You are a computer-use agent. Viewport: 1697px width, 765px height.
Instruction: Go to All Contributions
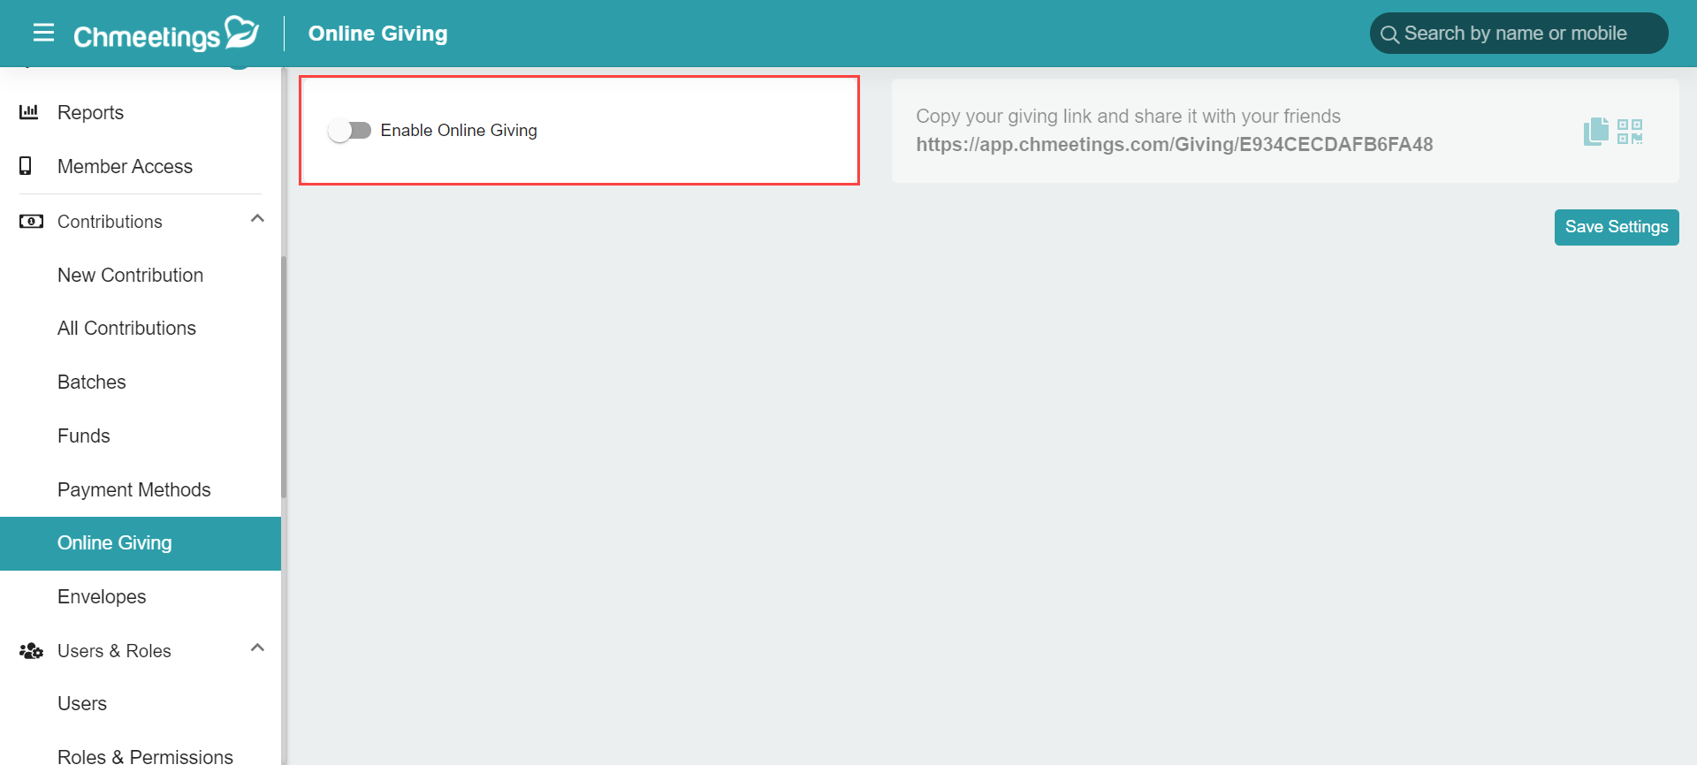point(141,328)
